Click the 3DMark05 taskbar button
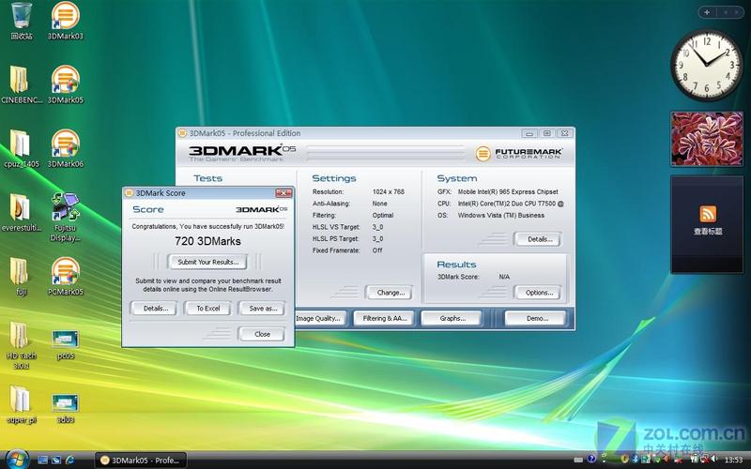This screenshot has width=751, height=469. pos(140,460)
